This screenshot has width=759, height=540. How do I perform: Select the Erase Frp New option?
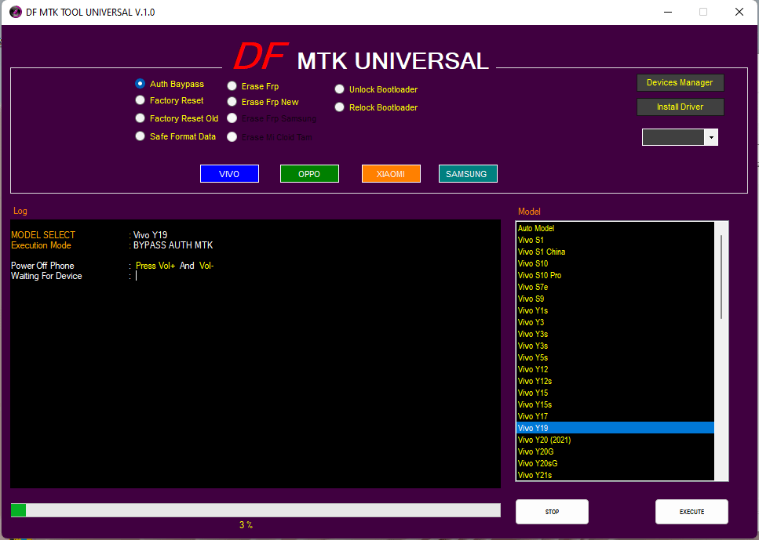click(x=232, y=101)
